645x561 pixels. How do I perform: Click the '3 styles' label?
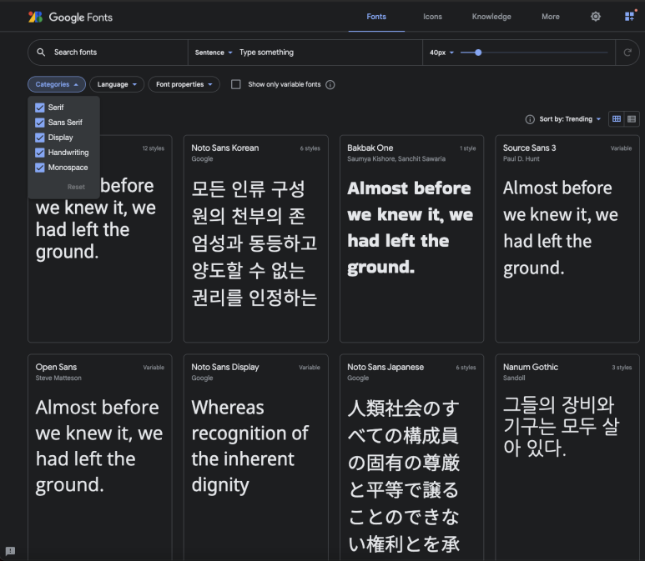point(622,368)
